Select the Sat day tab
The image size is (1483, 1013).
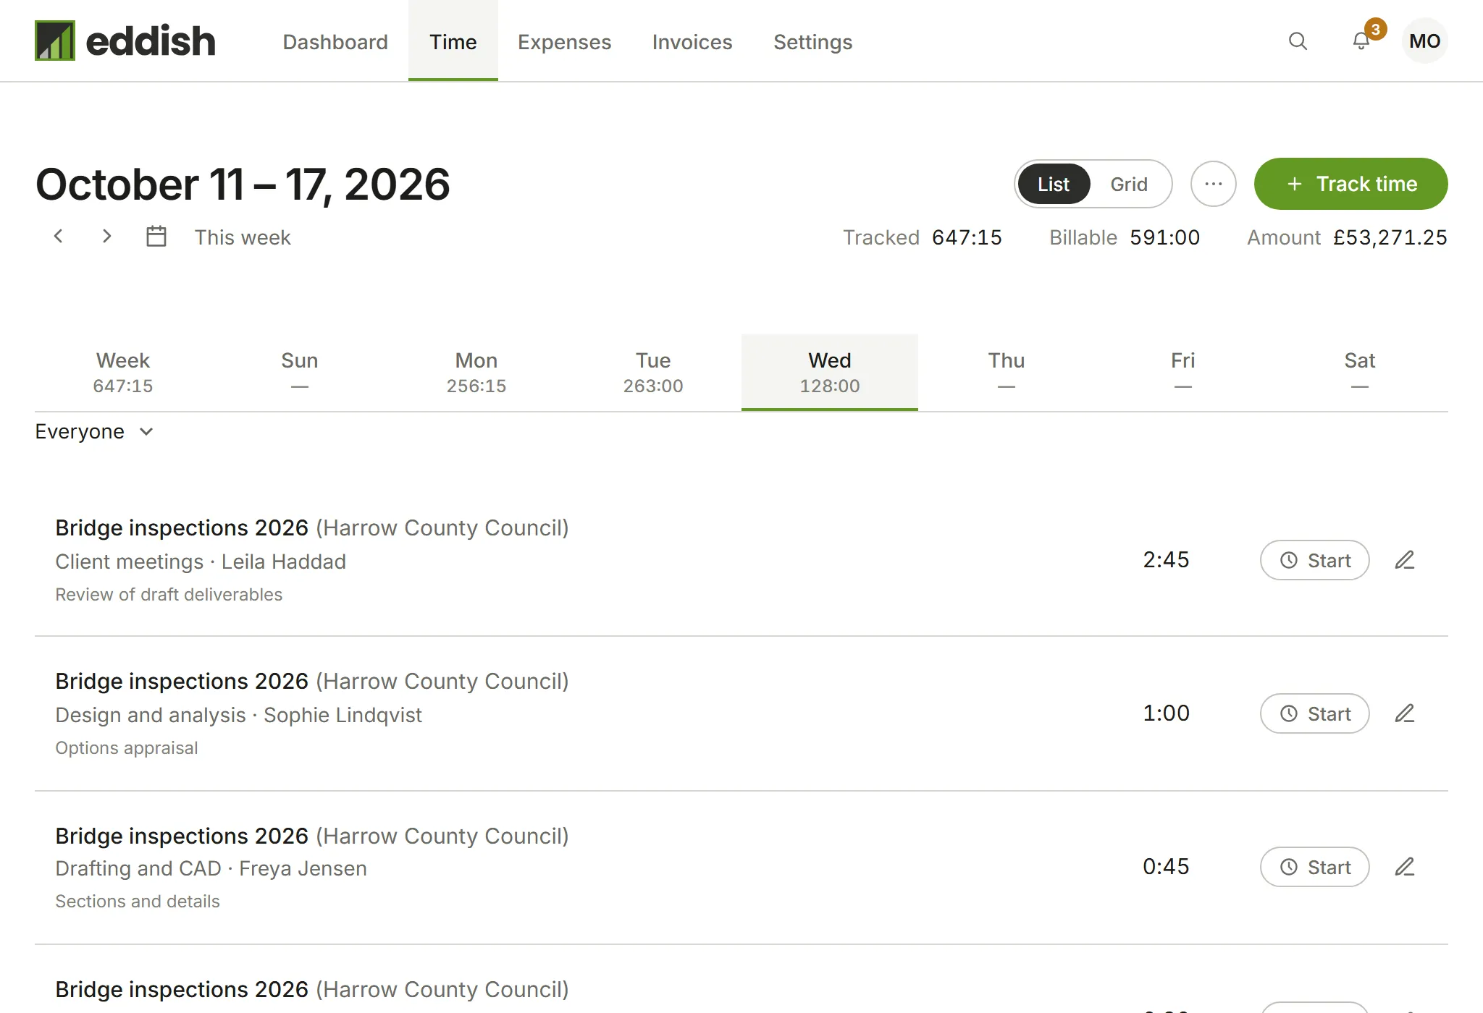1360,373
